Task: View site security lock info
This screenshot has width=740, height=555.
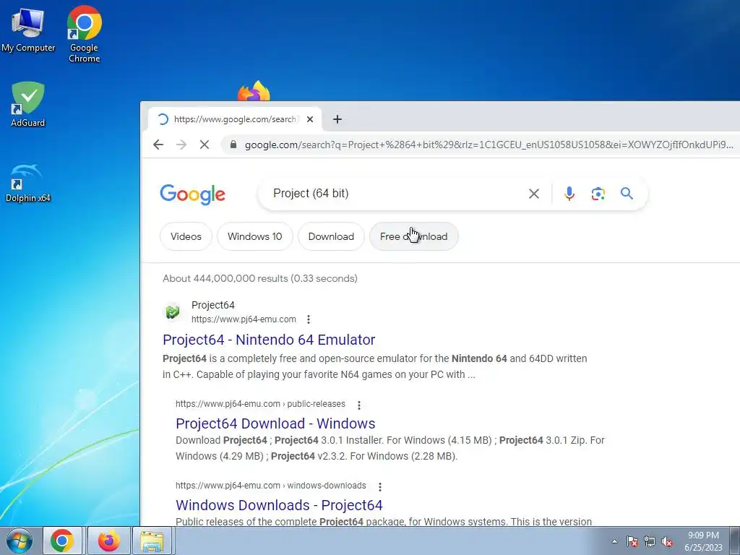Action: 233,145
